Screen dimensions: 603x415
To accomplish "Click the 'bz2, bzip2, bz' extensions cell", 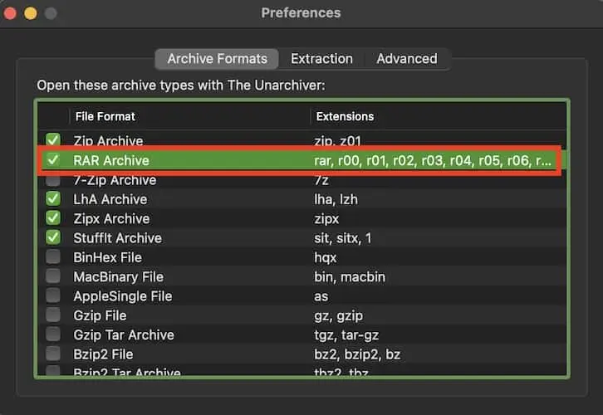I will coord(357,354).
